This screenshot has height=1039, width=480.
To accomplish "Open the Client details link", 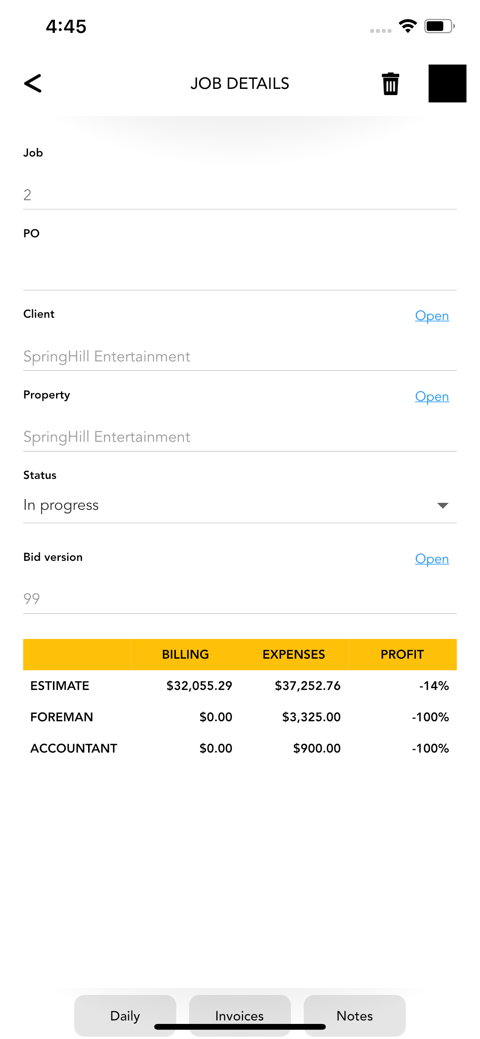I will pos(432,316).
